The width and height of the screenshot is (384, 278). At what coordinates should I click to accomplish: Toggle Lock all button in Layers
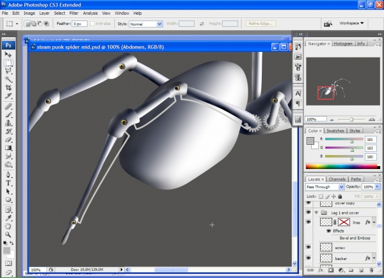click(340, 197)
